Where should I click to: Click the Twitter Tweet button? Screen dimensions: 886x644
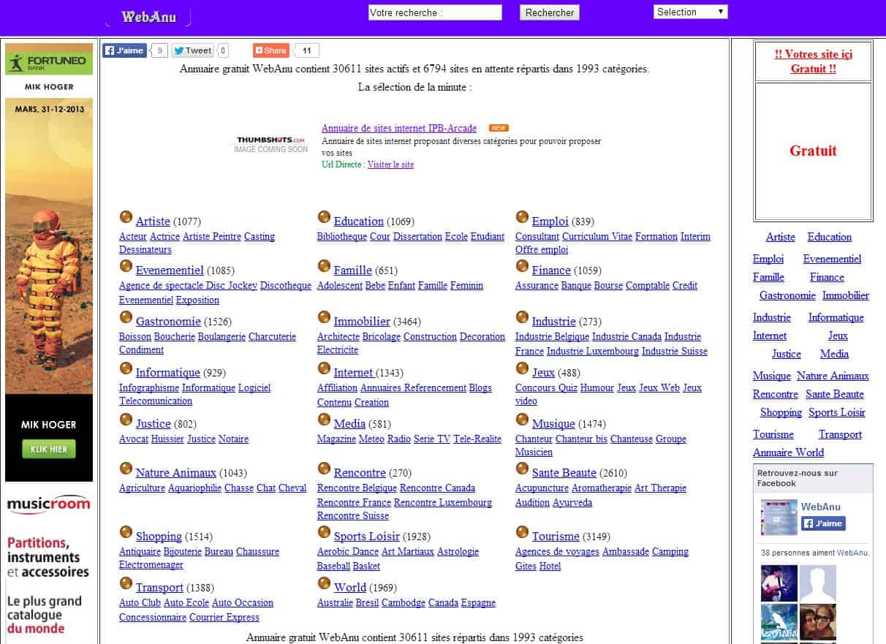(193, 50)
